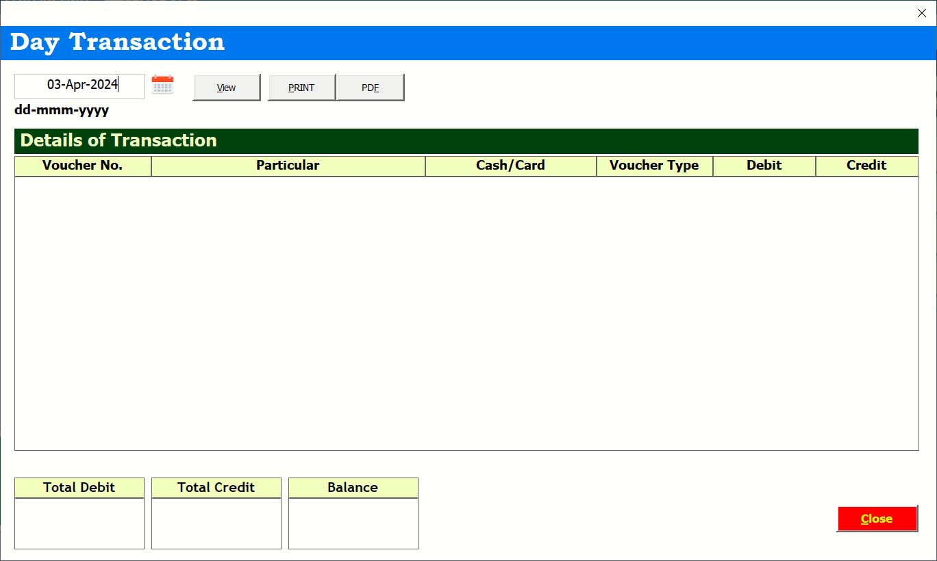The width and height of the screenshot is (937, 561).
Task: Select the Particular column header
Action: click(x=288, y=166)
